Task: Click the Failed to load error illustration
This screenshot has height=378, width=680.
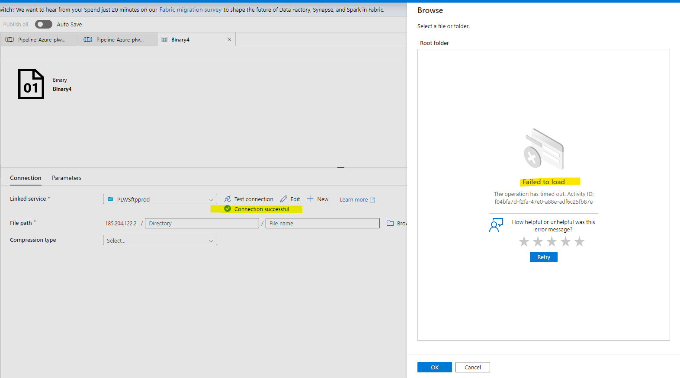Action: click(544, 149)
